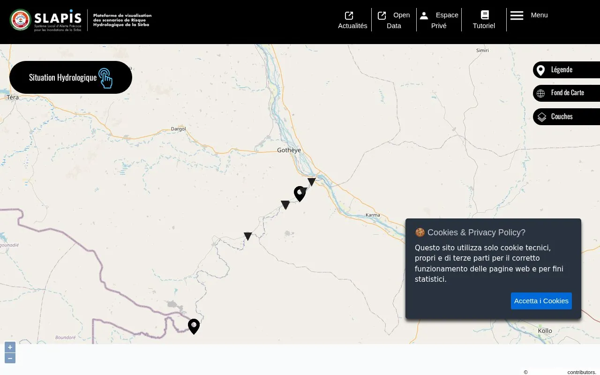
Task: Click the stacked layers icon for Couches
Action: pyautogui.click(x=542, y=117)
